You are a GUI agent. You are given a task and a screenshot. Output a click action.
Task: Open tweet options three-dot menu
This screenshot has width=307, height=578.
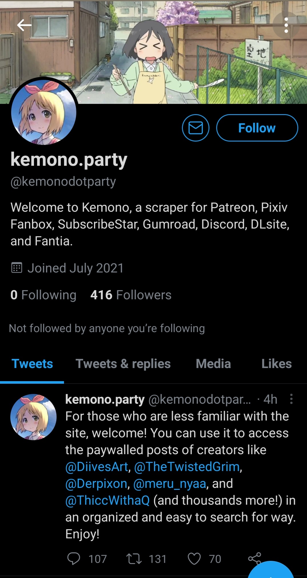[291, 399]
